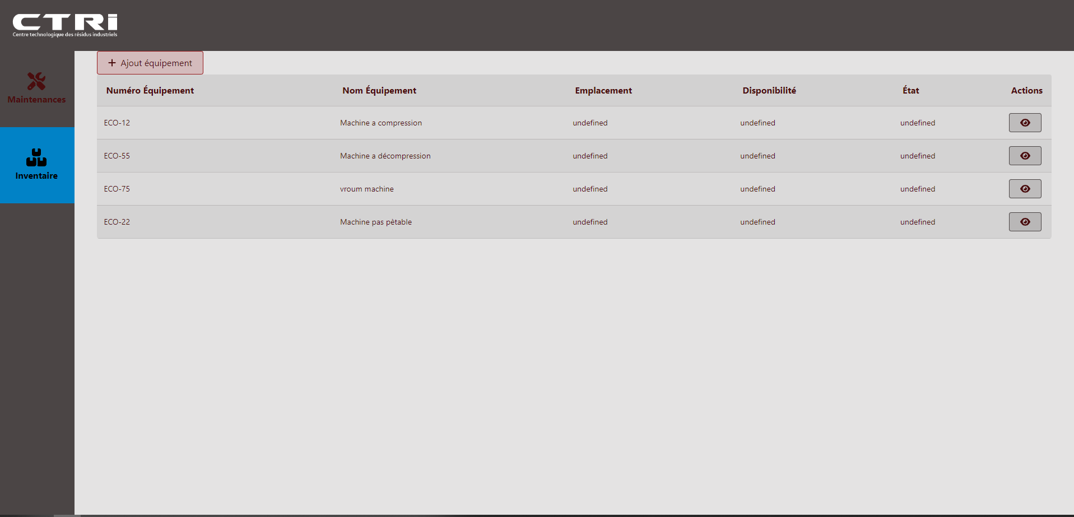
Task: View Machine pas pètable details
Action: click(x=1024, y=221)
